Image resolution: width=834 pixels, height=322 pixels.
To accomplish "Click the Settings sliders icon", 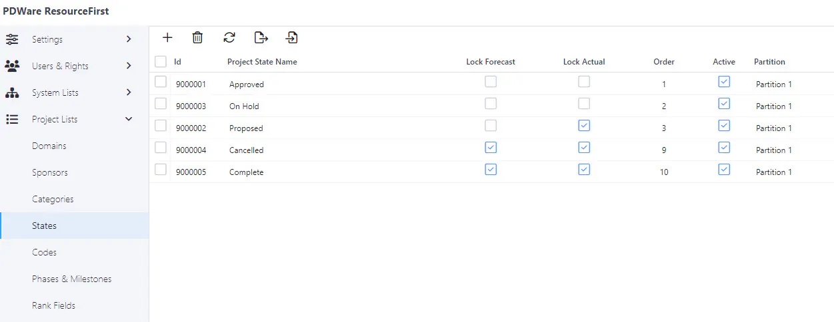I will coord(12,39).
